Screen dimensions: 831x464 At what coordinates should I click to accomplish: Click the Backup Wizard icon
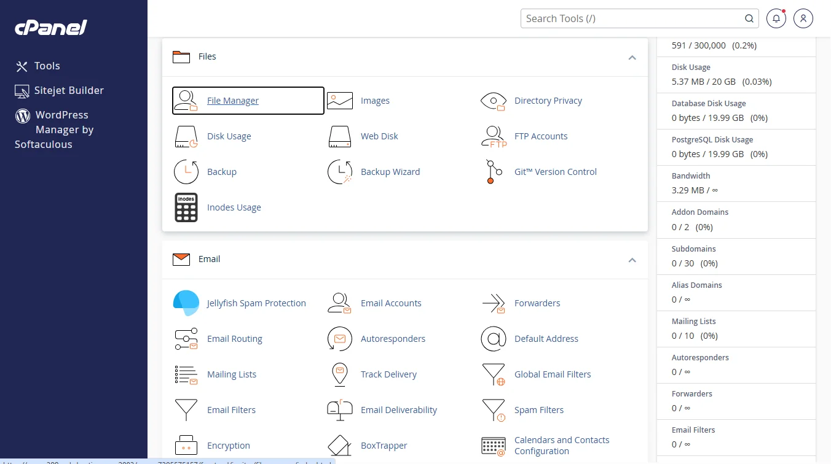(340, 172)
